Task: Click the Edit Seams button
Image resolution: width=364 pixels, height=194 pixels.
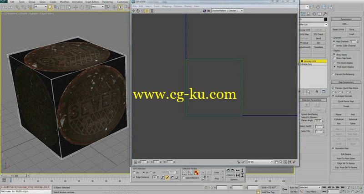Action: [x=346, y=154]
